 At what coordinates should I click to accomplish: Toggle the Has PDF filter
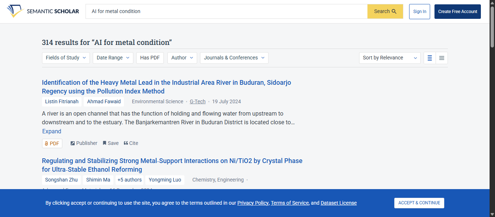coord(150,58)
